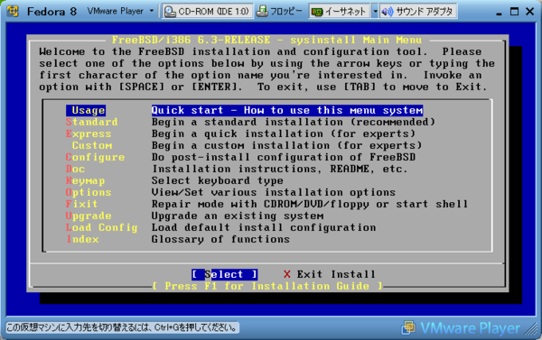Click 'Begin a standard installation (recommended)' text
The image size is (542, 340).
click(293, 122)
